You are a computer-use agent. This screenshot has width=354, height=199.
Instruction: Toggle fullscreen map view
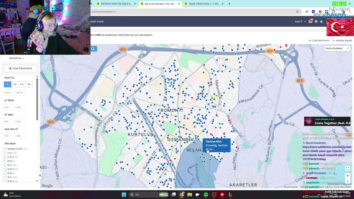(x=348, y=169)
